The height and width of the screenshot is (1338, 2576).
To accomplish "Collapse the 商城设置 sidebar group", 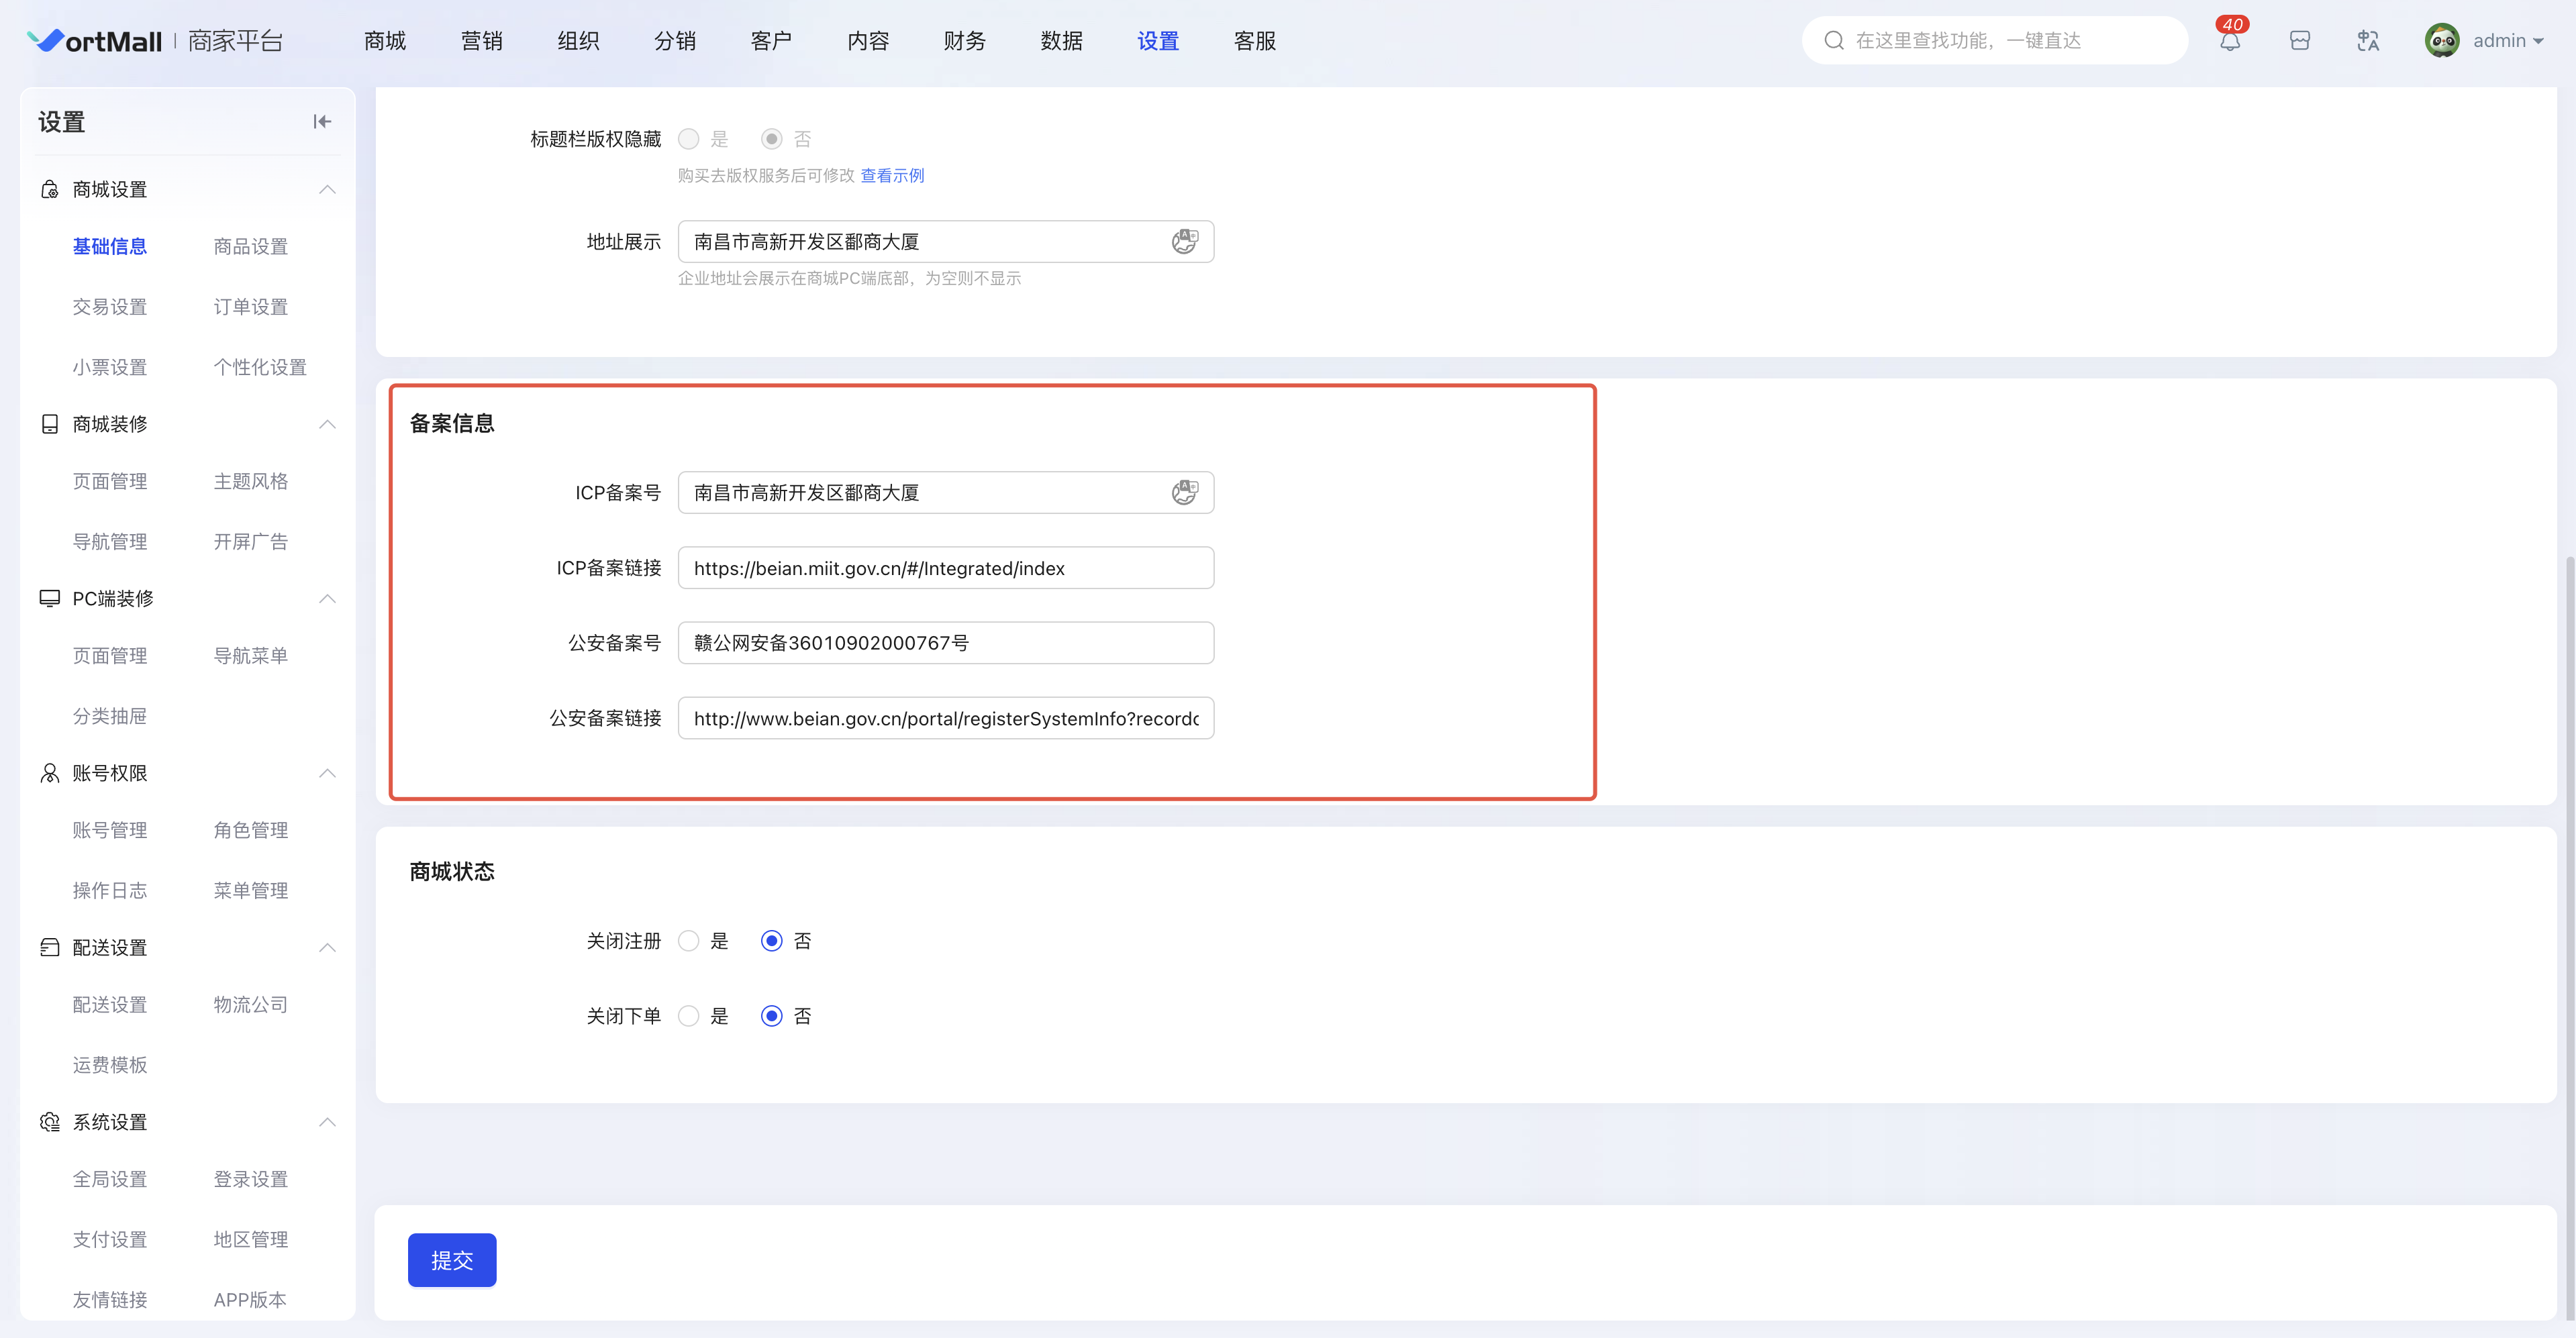I will click(327, 189).
